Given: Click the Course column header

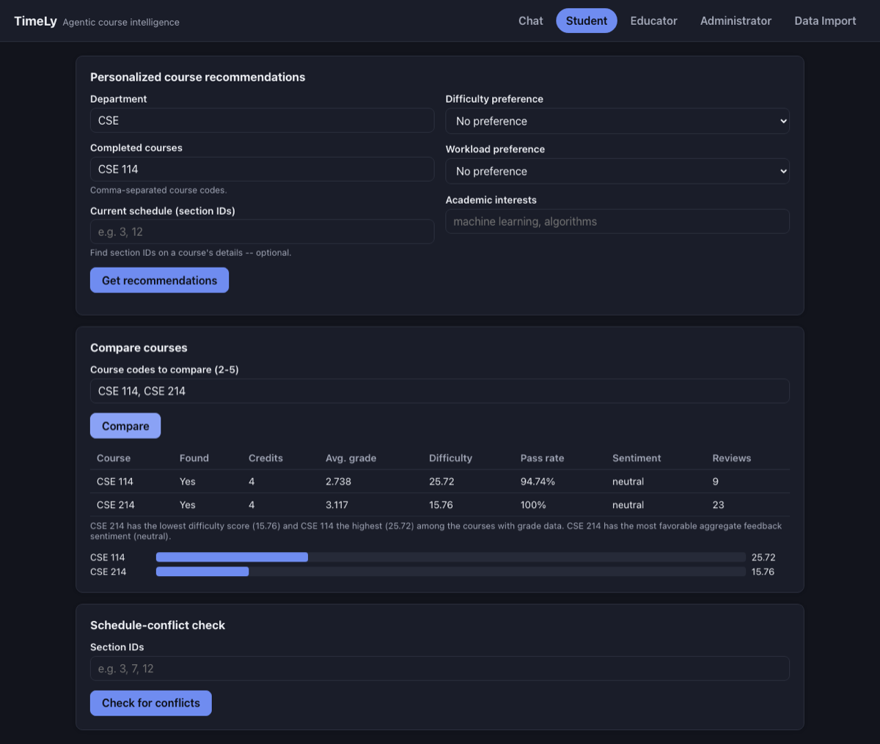Looking at the screenshot, I should click(114, 458).
